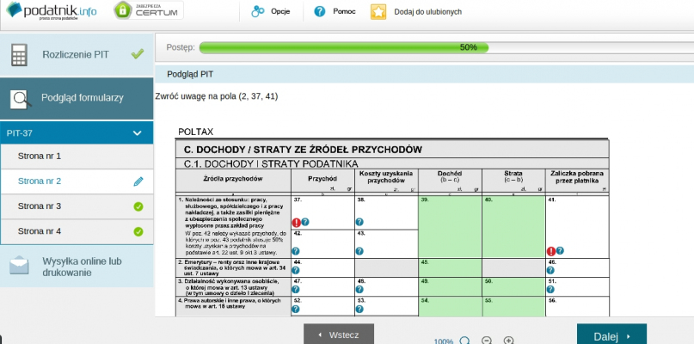This screenshot has width=694, height=344.
Task: Click the pencil edit icon on Strona nr 2
Action: (138, 181)
